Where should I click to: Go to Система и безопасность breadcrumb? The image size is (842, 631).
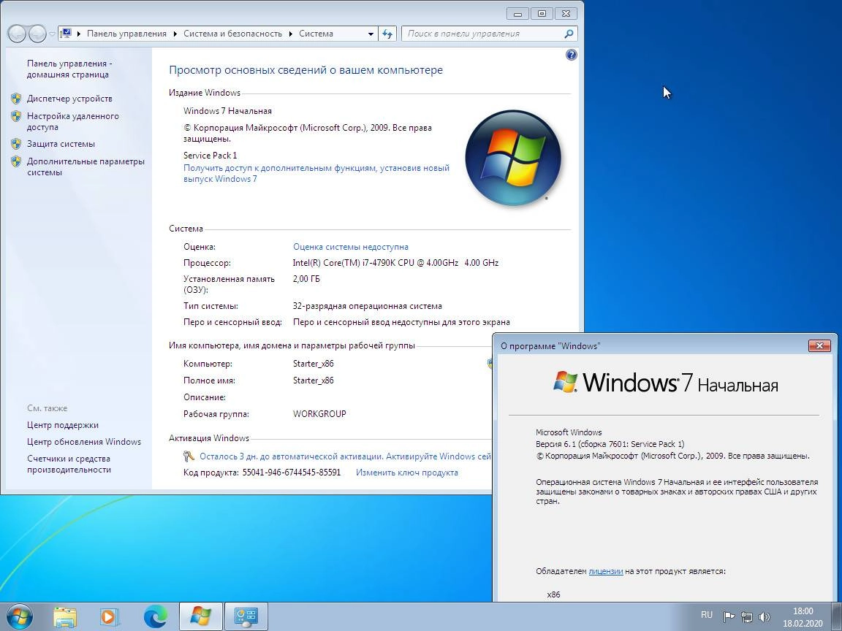pyautogui.click(x=232, y=34)
